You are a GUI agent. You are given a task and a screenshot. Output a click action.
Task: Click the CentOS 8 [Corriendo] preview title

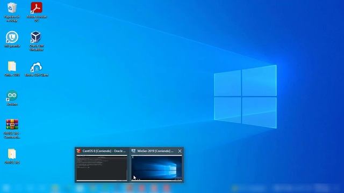pos(104,151)
